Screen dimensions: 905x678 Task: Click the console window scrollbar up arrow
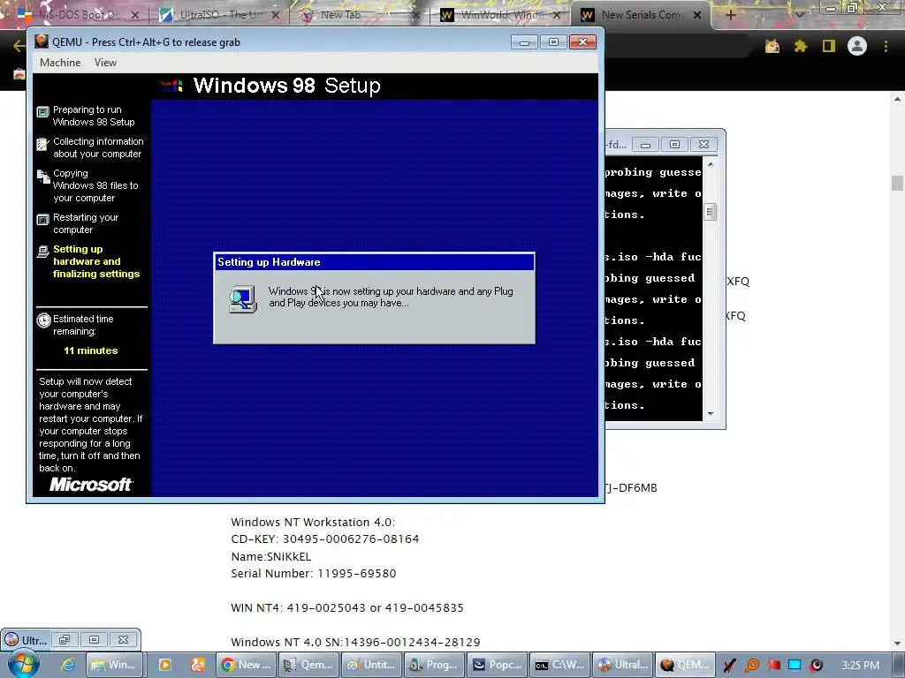[x=711, y=164]
